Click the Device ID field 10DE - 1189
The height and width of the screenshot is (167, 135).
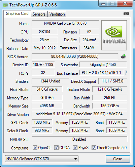[x=43, y=65]
